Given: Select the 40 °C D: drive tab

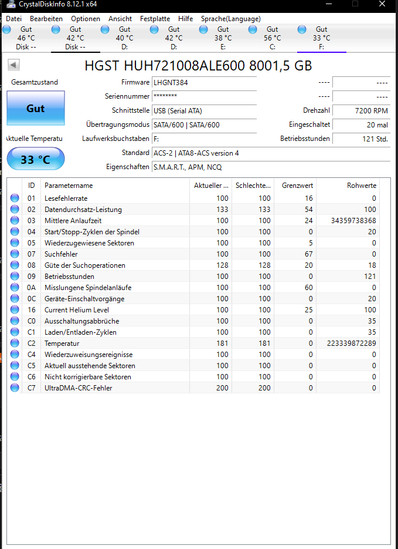Looking at the screenshot, I should coord(124,38).
